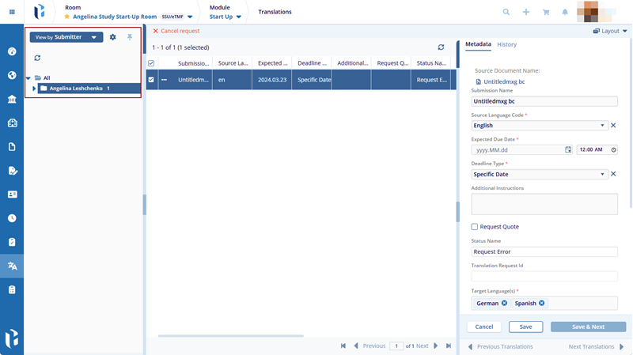Open the Translations icon in left sidebar
Image resolution: width=633 pixels, height=355 pixels.
pos(12,266)
